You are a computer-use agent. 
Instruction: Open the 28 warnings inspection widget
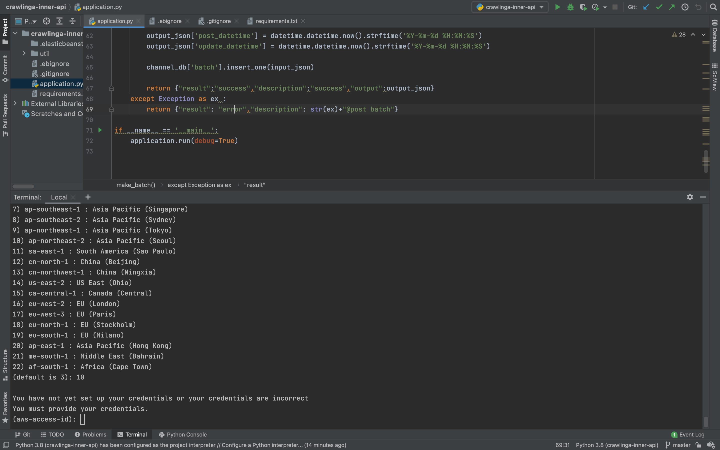tap(679, 34)
